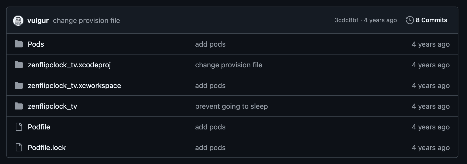This screenshot has height=164, width=467.
Task: Open the Podfile file name
Action: (39, 127)
